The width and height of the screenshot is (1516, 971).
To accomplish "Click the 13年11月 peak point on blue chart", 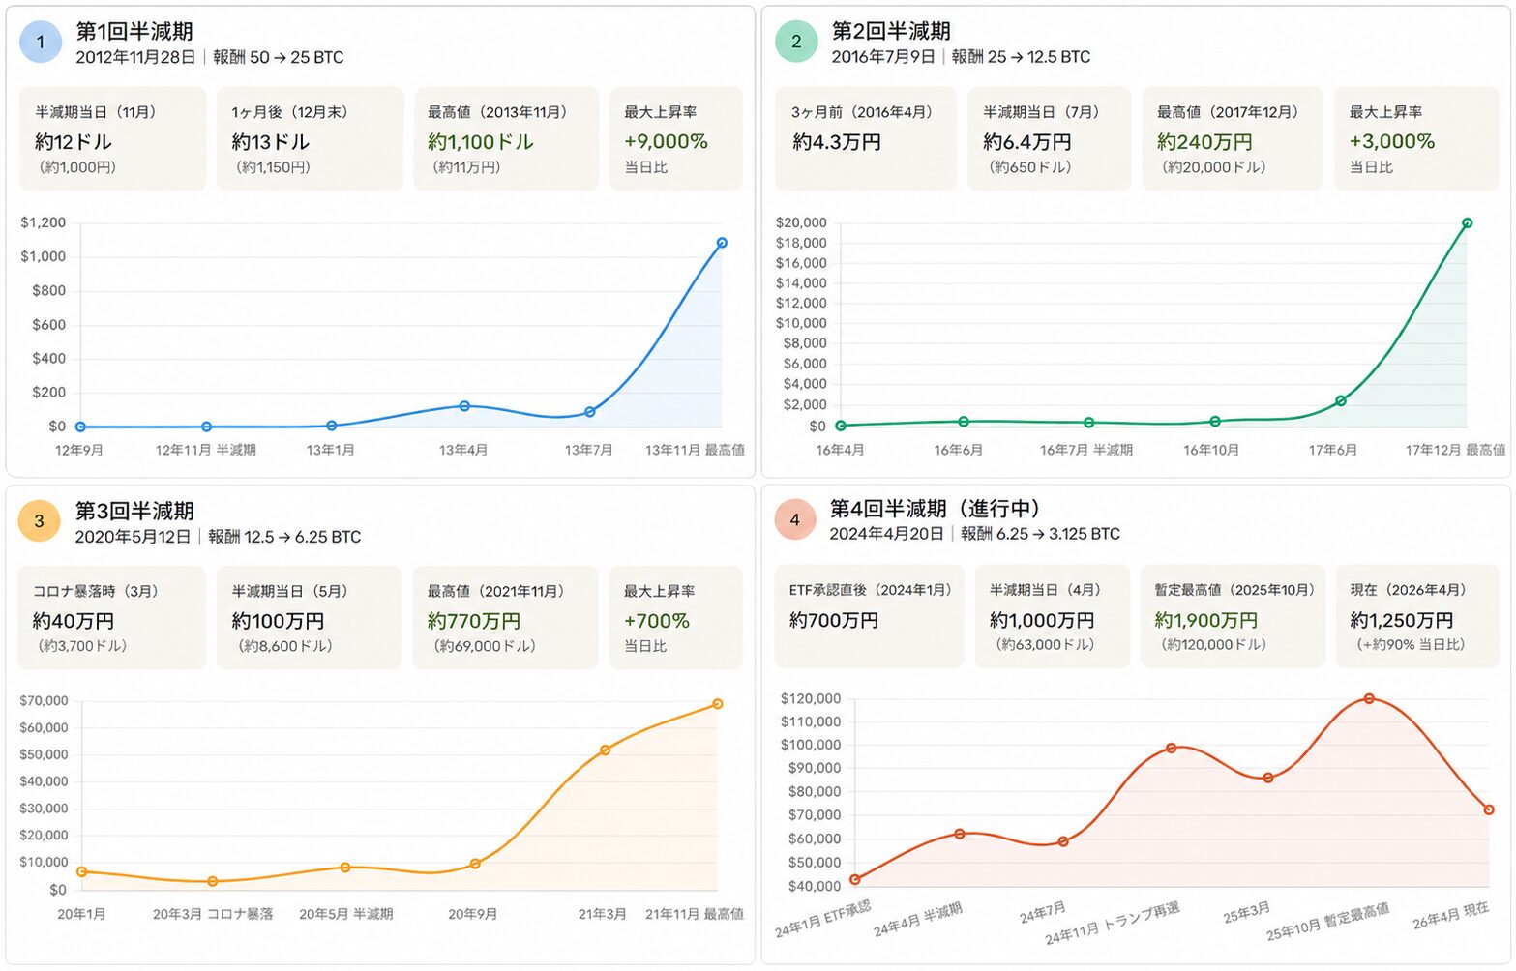I will 722,243.
